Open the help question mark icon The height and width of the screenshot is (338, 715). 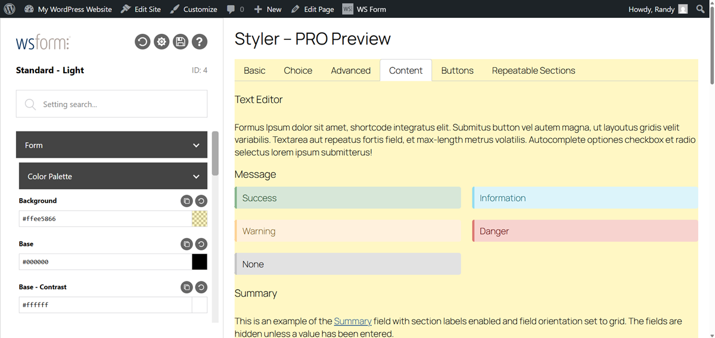(x=200, y=42)
